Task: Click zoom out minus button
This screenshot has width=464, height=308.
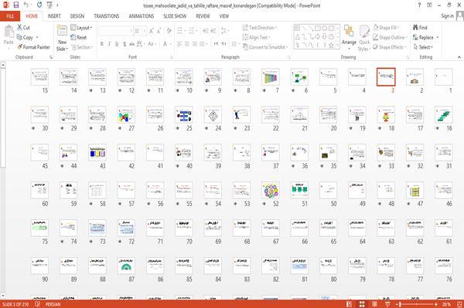Action: [397, 304]
